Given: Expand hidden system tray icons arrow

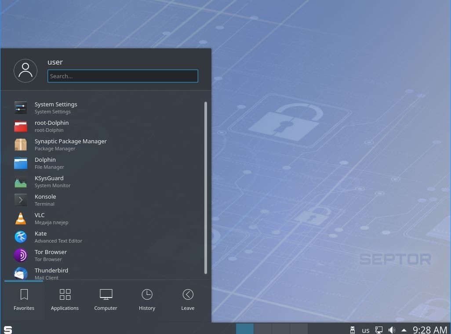Looking at the screenshot, I should coord(404,330).
